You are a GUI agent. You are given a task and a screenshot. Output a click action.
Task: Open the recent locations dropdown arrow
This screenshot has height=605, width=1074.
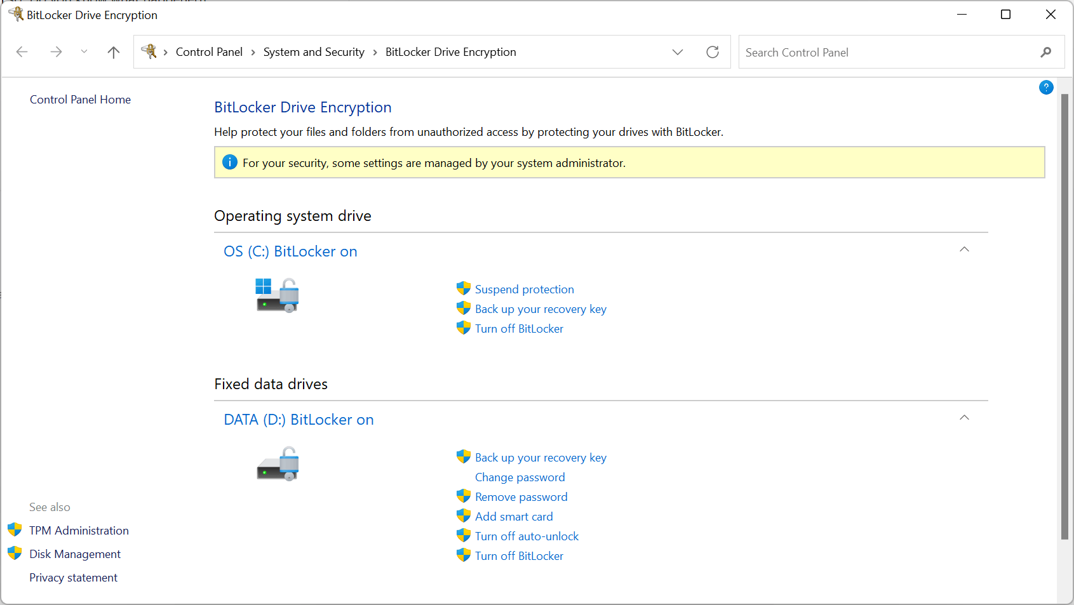84,52
